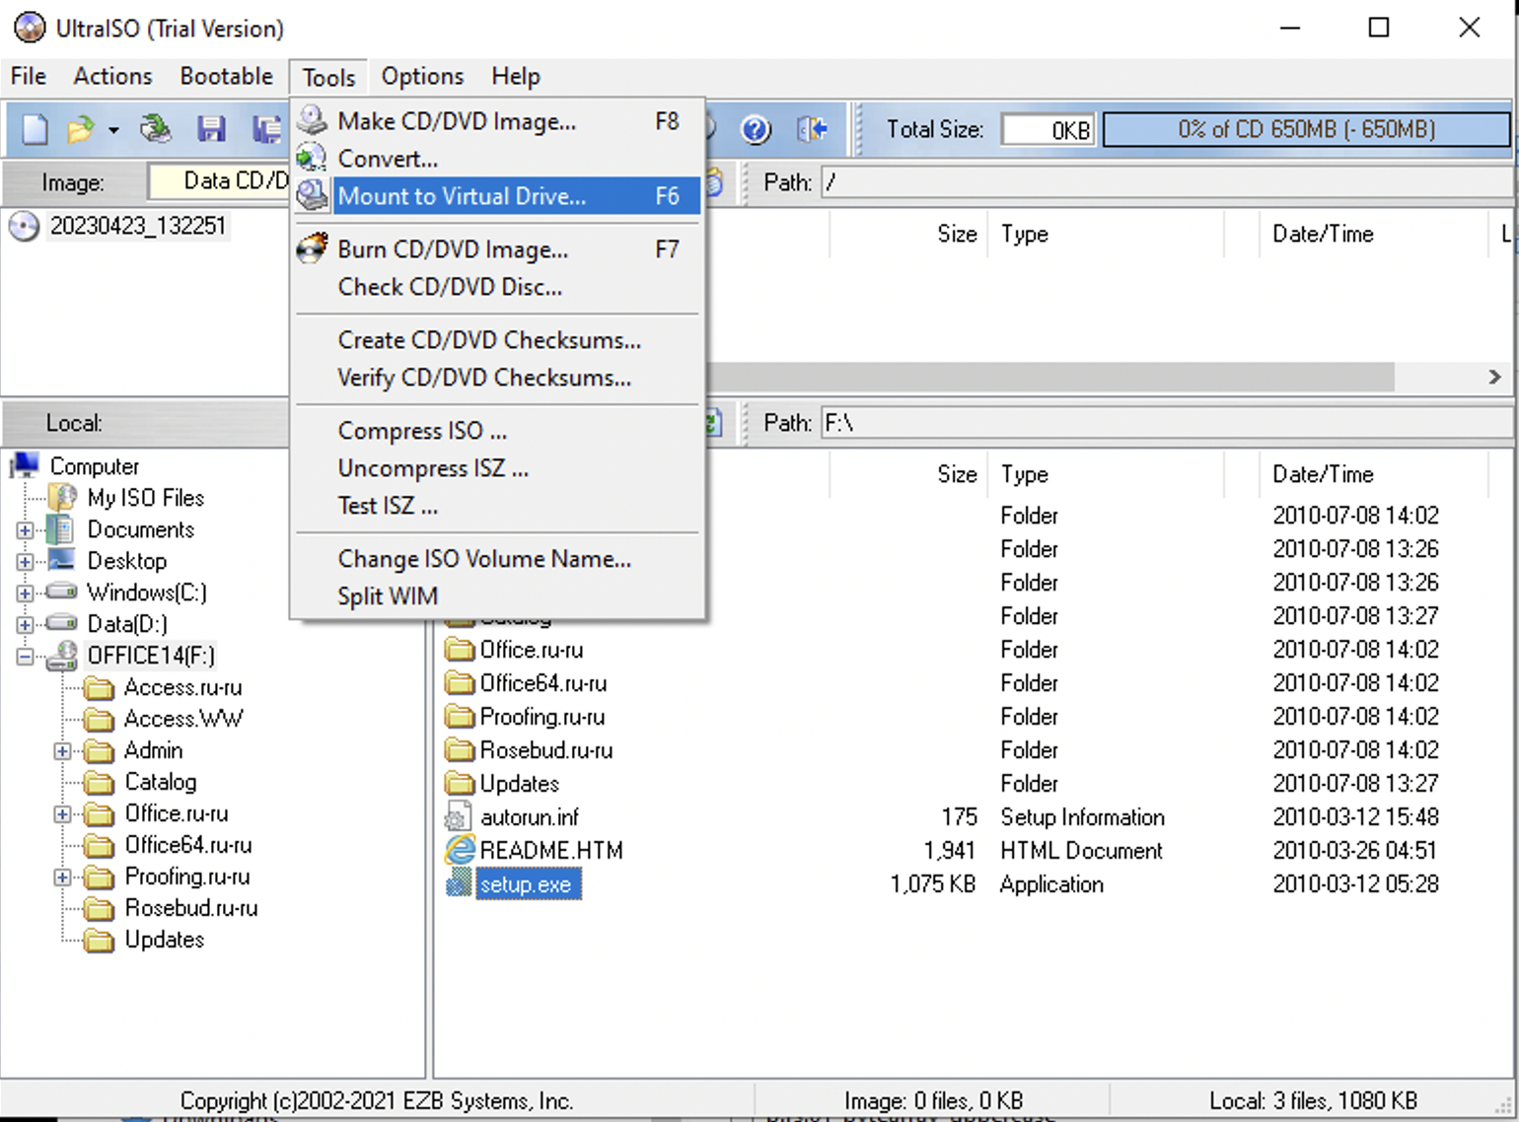Screen dimensions: 1519x1122
Task: Click the Date/Time column header in Local list
Action: (x=1322, y=474)
